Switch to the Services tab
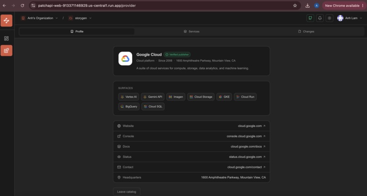Viewport: 367px width, 196px height. pos(191,31)
